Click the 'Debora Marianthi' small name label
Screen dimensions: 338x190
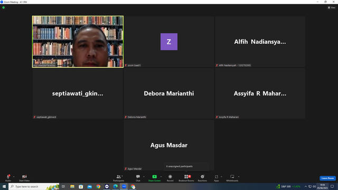pyautogui.click(x=137, y=117)
